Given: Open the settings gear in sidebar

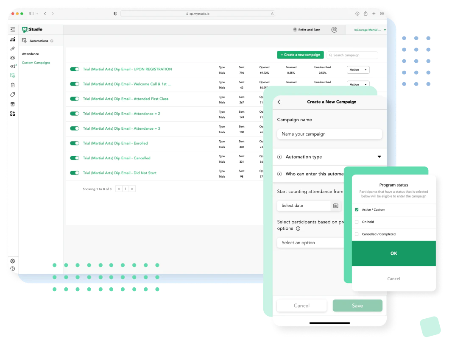Looking at the screenshot, I should click(x=13, y=261).
